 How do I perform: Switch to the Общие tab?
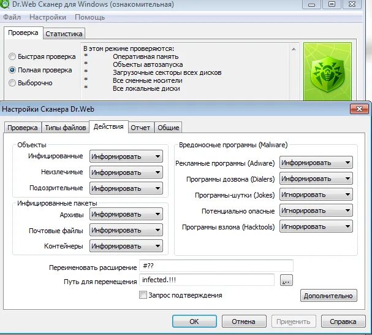169,128
